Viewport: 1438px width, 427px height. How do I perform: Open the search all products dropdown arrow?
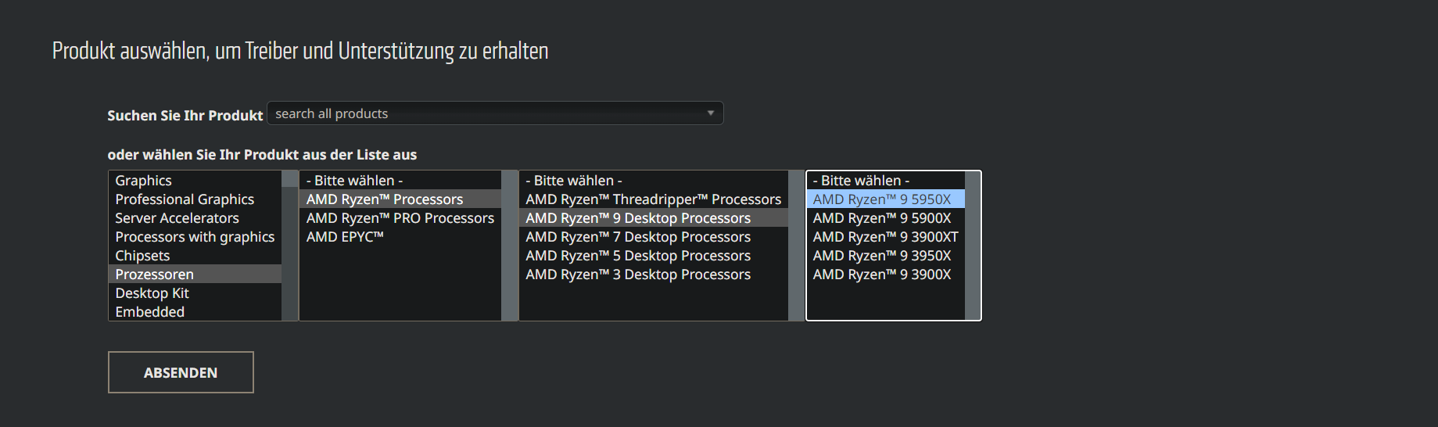(710, 113)
